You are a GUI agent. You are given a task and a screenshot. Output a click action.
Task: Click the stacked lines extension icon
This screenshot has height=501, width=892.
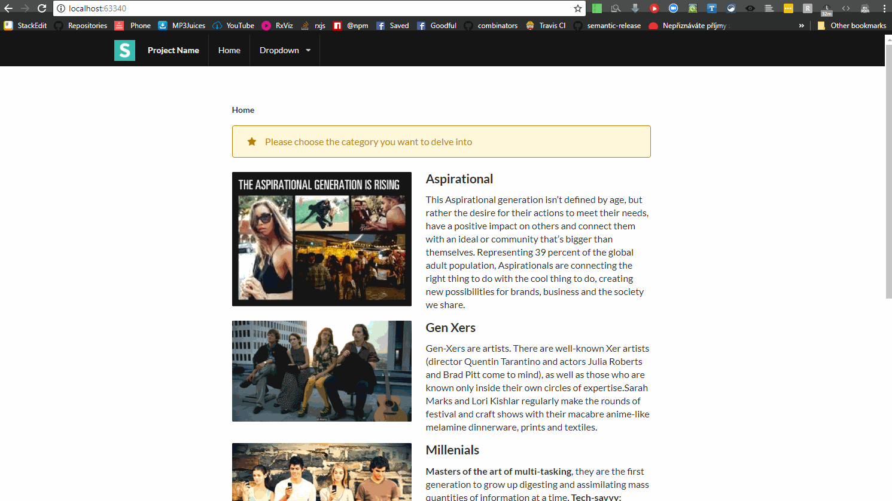(x=769, y=8)
